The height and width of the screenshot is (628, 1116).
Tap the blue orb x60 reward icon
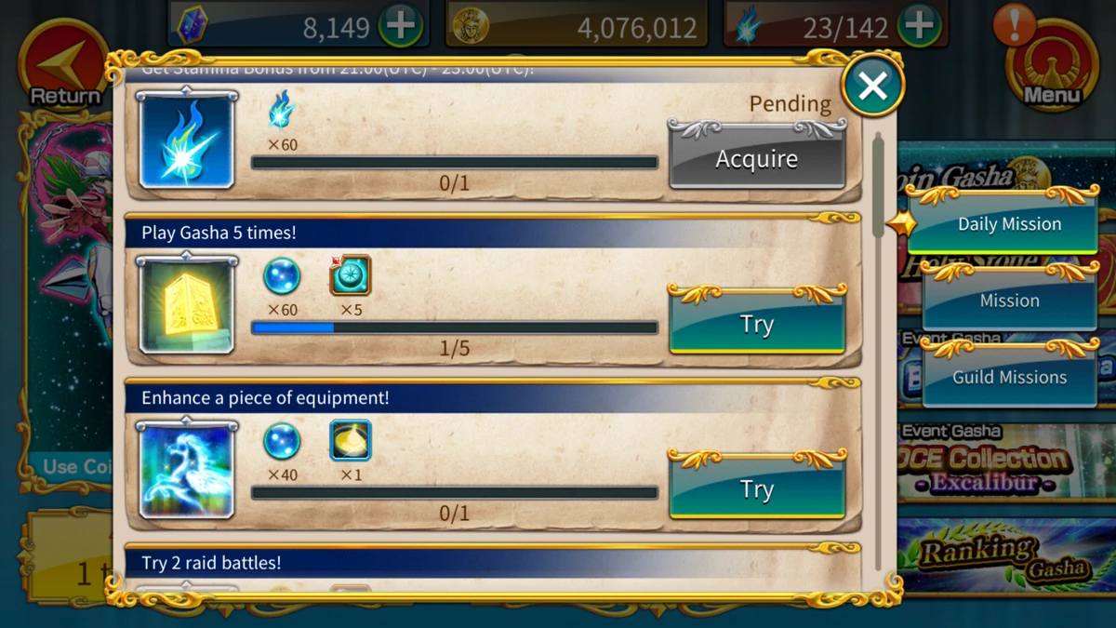[x=281, y=276]
